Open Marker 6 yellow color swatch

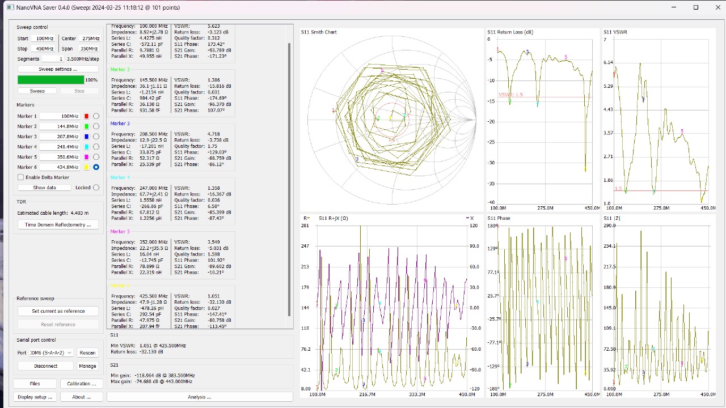point(87,167)
